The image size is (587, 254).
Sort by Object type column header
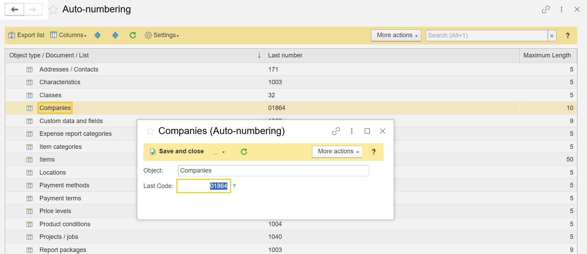coord(134,55)
